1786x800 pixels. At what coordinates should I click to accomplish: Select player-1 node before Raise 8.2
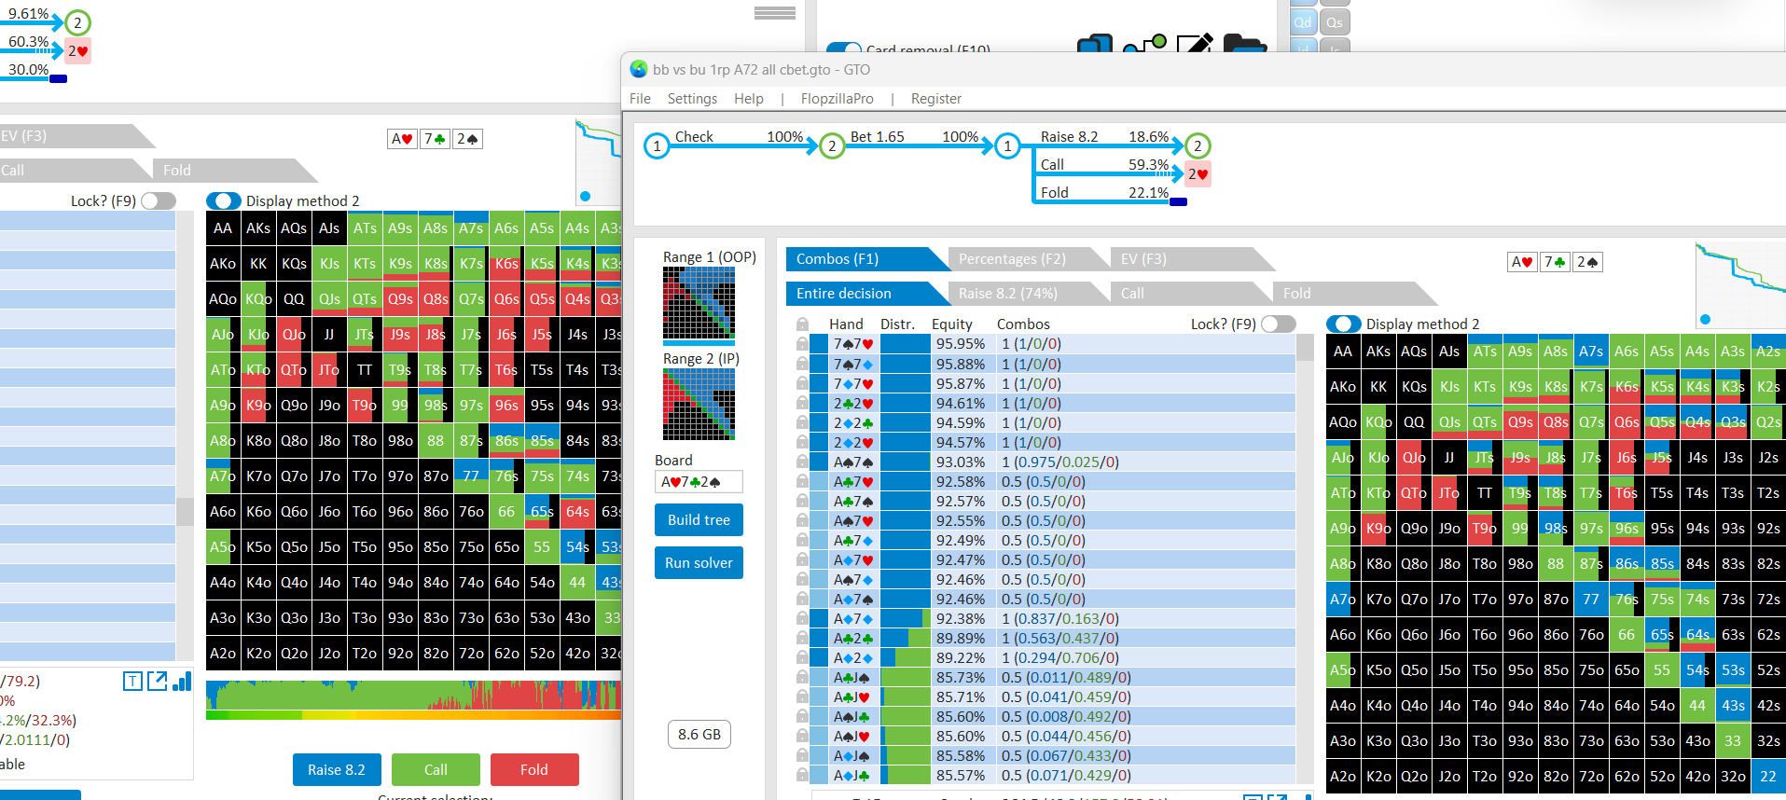coord(1007,146)
